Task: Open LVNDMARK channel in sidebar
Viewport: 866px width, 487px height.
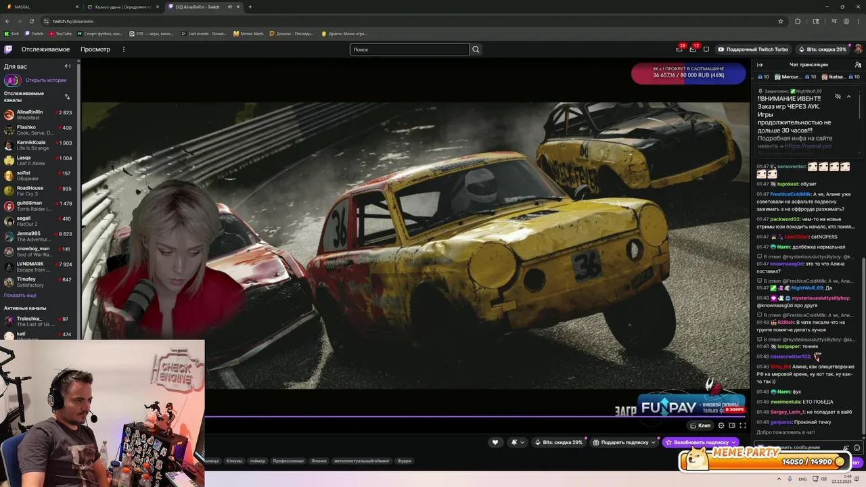Action: [x=39, y=266]
